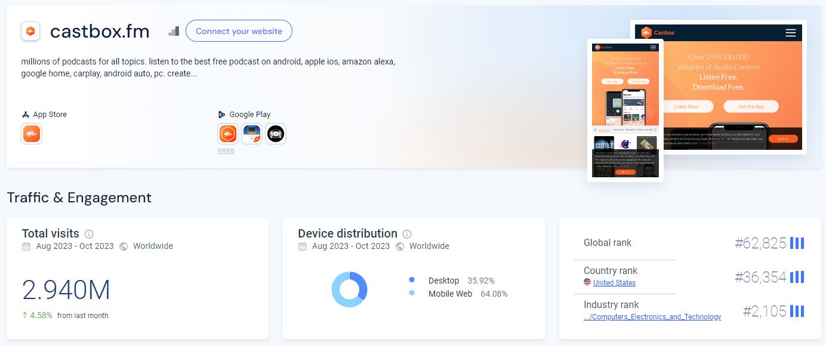The height and width of the screenshot is (345, 826).
Task: Click the bars icon beside Industry rank #2,105
Action: pos(797,311)
